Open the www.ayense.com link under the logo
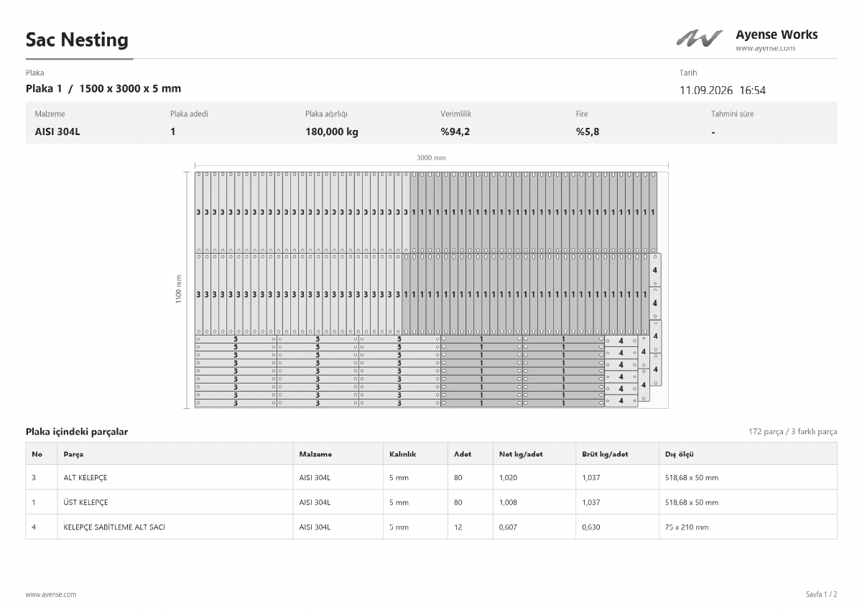 click(x=765, y=48)
